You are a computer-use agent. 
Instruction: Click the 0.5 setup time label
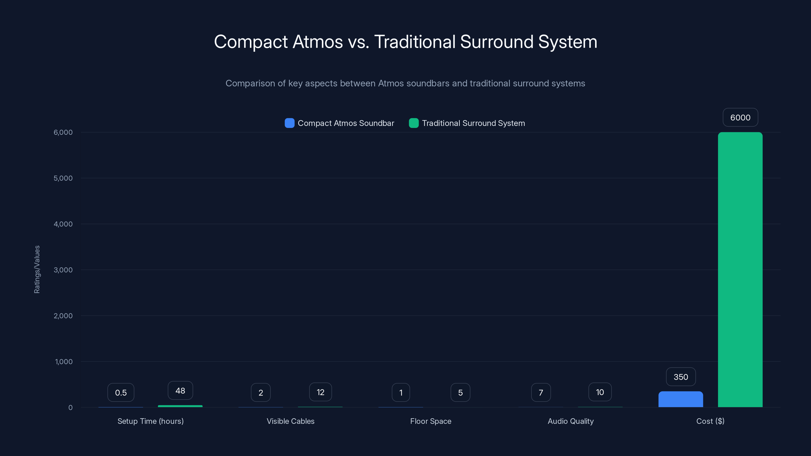pos(121,392)
